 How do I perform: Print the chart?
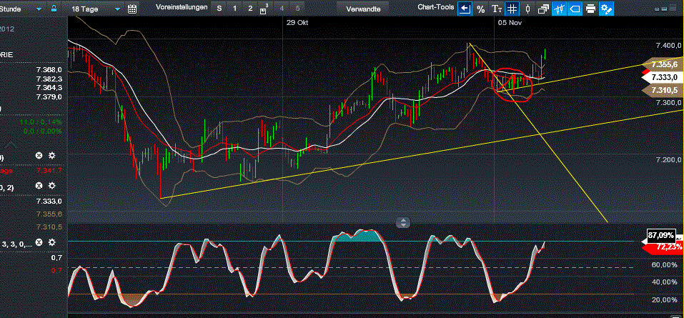tap(590, 9)
